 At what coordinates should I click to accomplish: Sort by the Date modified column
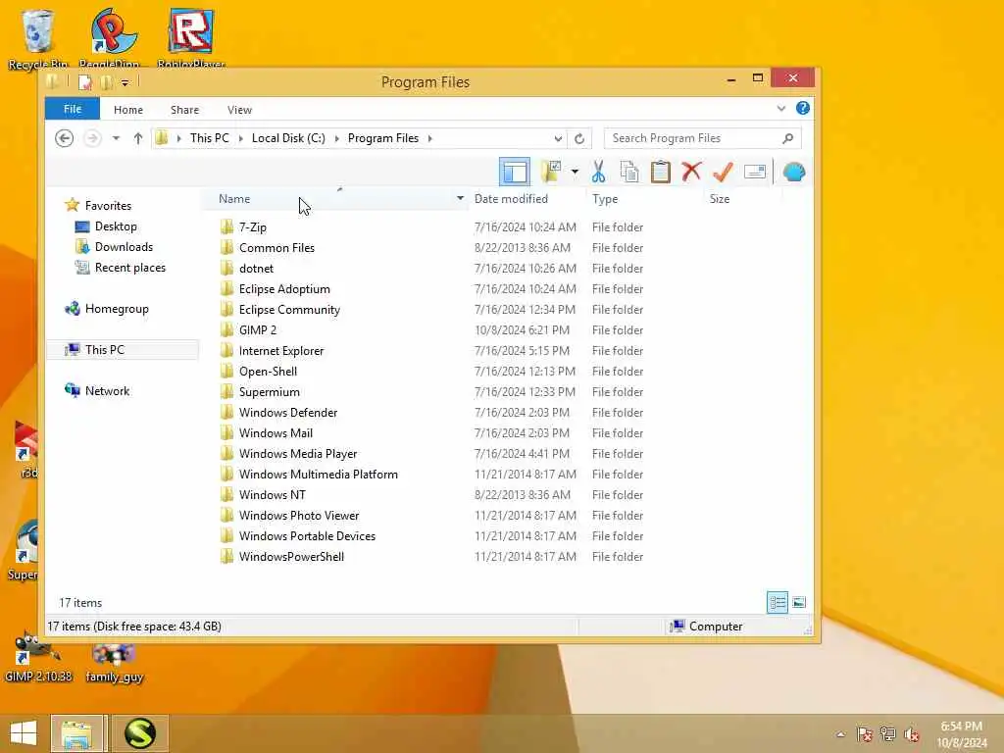pyautogui.click(x=511, y=199)
